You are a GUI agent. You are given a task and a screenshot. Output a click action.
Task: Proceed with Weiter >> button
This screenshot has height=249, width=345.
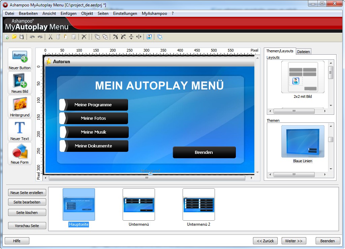pyautogui.click(x=294, y=241)
